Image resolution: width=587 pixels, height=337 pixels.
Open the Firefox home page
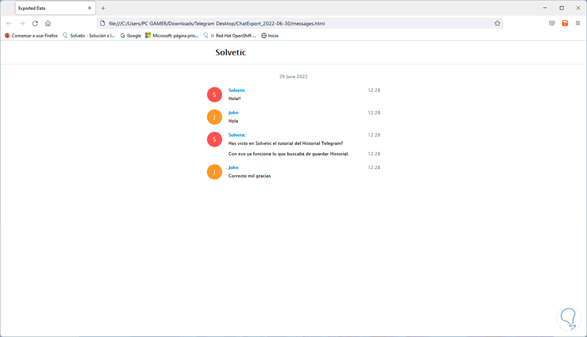tap(48, 23)
